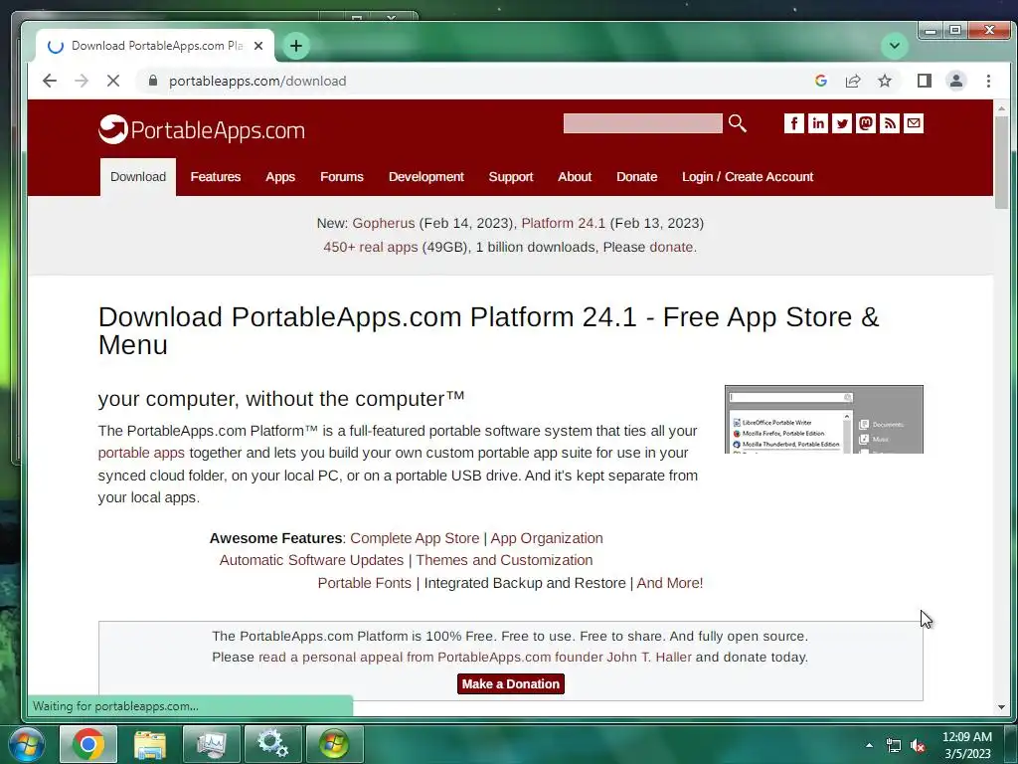The width and height of the screenshot is (1018, 764).
Task: Open Portable Fonts link
Action: [364, 583]
